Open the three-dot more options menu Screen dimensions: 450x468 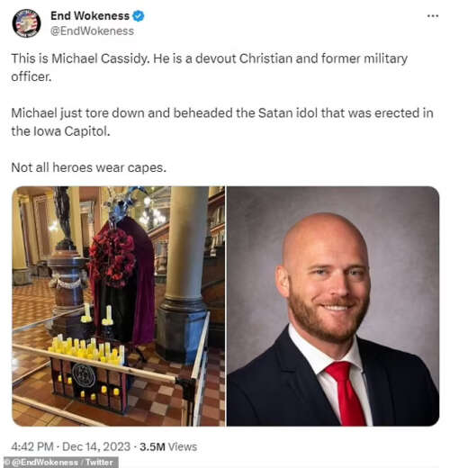[x=433, y=16]
